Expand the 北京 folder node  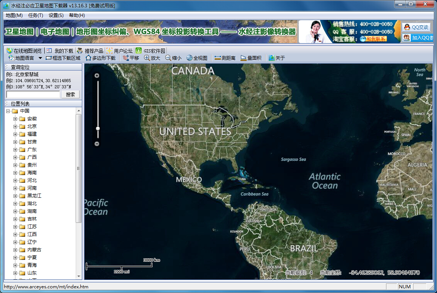coord(15,126)
